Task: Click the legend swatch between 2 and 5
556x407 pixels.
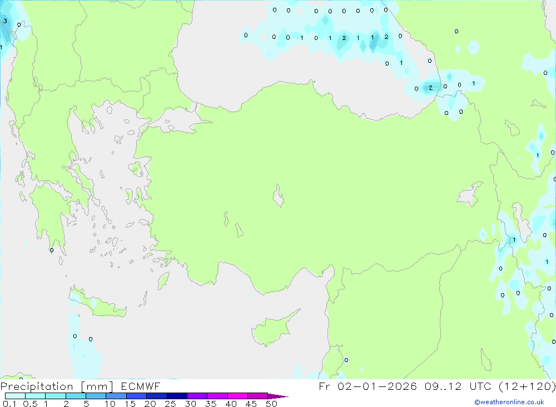Action: pyautogui.click(x=76, y=396)
